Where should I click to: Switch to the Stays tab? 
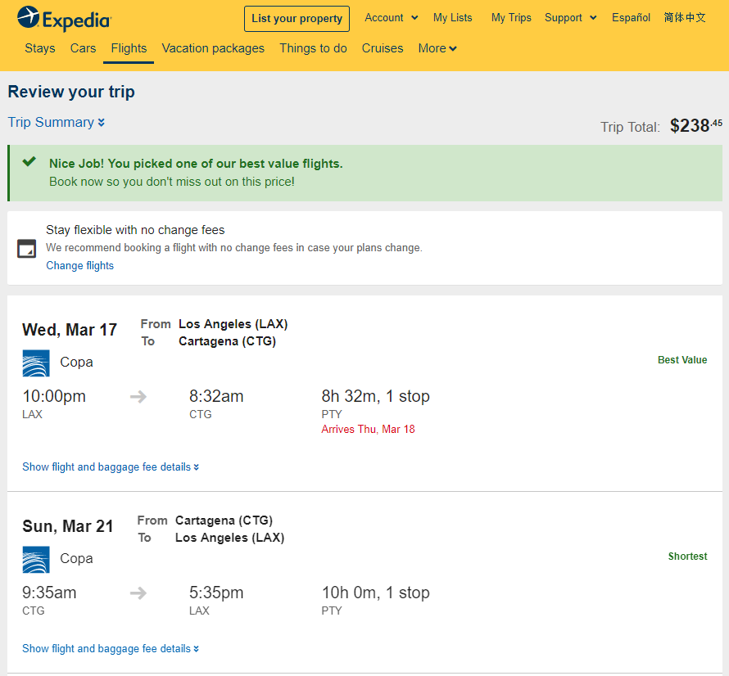(x=40, y=48)
